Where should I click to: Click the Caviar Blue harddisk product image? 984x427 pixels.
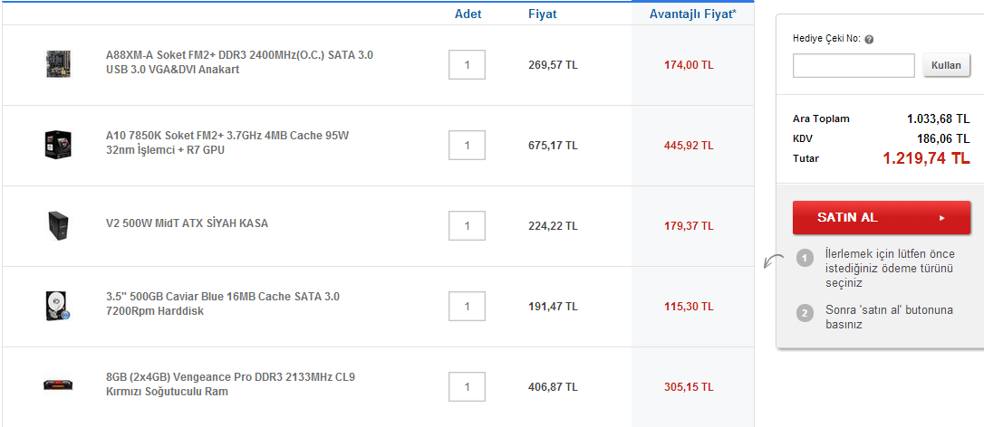(58, 306)
